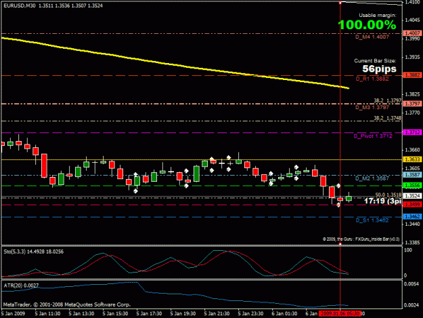The image size is (423, 318).
Task: Click the blue 1.3462 price axis tag
Action: click(412, 217)
